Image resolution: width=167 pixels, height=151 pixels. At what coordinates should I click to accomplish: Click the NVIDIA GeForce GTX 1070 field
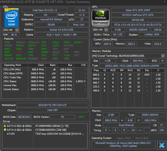138,15
